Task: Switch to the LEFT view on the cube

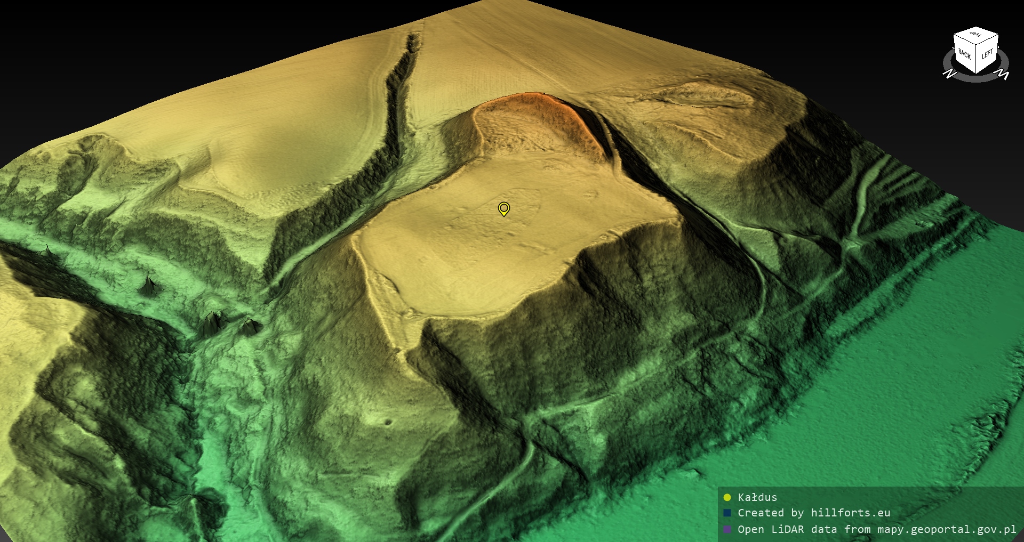Action: [x=987, y=54]
